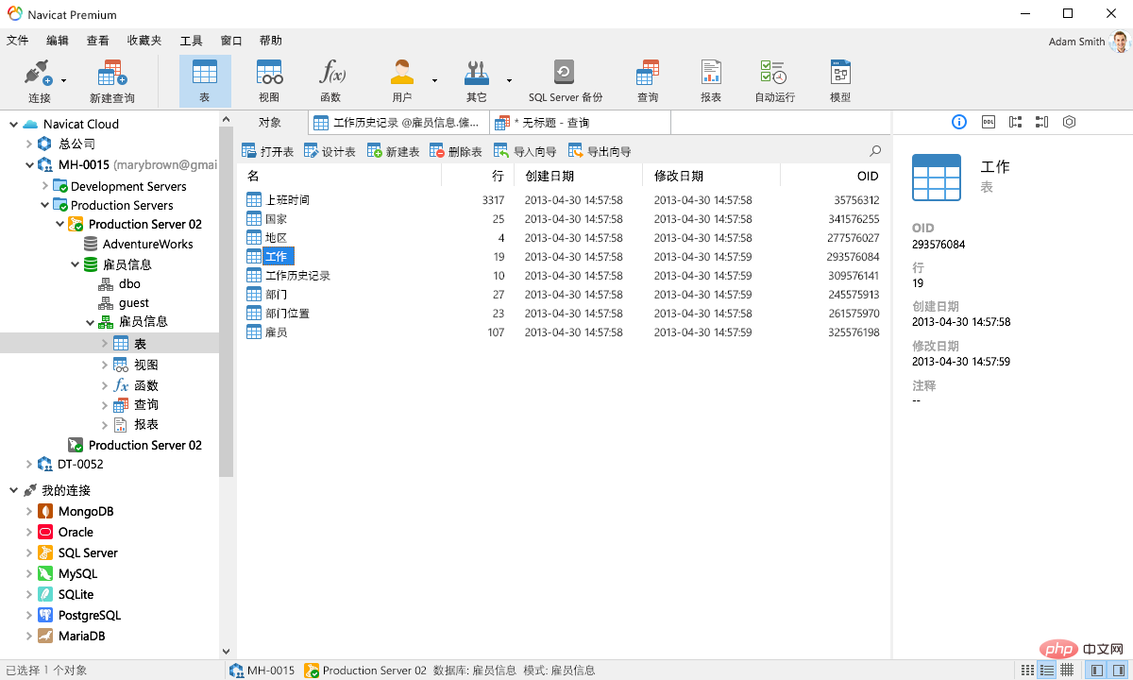Viewport: 1133px width, 680px height.
Task: Switch to list view icon in status bar
Action: pos(1027,670)
